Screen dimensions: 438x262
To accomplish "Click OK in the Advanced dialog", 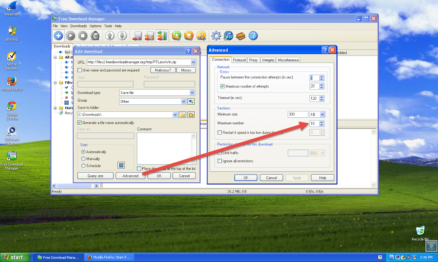I will pos(246,178).
